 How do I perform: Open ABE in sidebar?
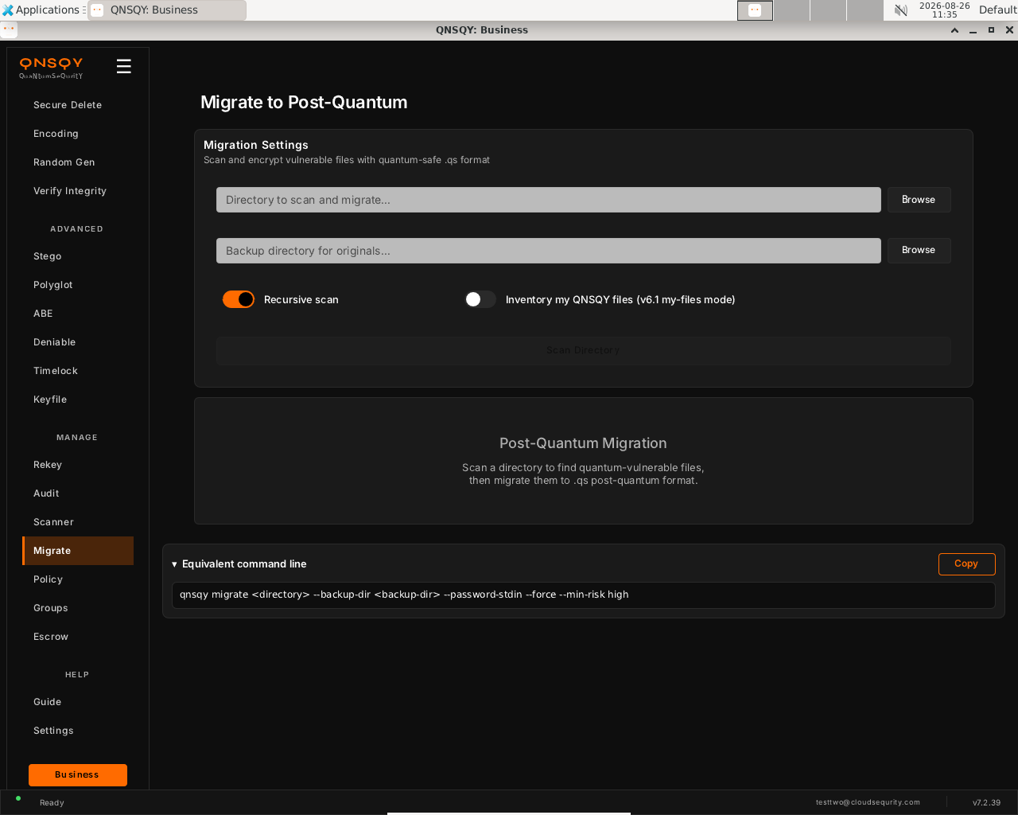(x=78, y=314)
